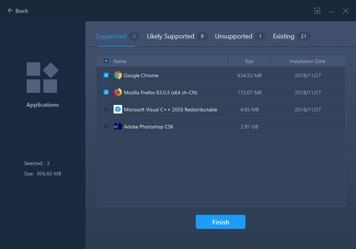This screenshot has height=249, width=356.
Task: Switch to the Likely Supported tab
Action: [171, 36]
